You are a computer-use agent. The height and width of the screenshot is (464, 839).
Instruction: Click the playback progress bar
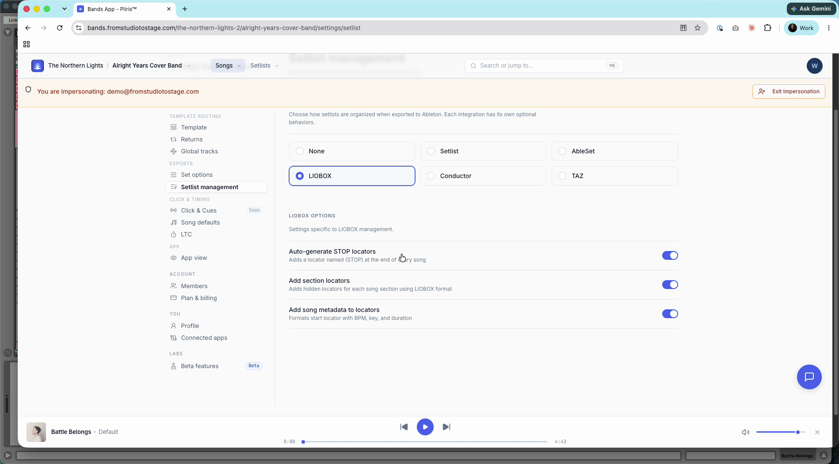[x=425, y=441]
